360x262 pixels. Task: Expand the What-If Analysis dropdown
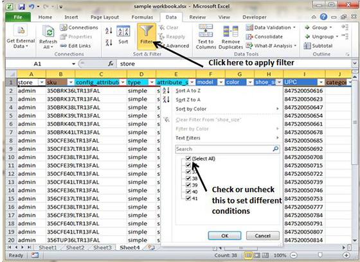(x=295, y=46)
